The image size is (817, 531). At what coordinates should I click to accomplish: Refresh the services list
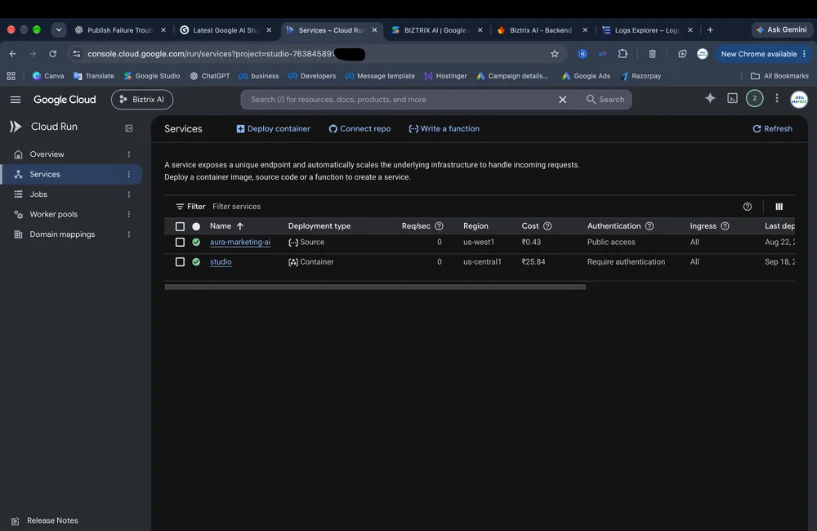(x=772, y=129)
